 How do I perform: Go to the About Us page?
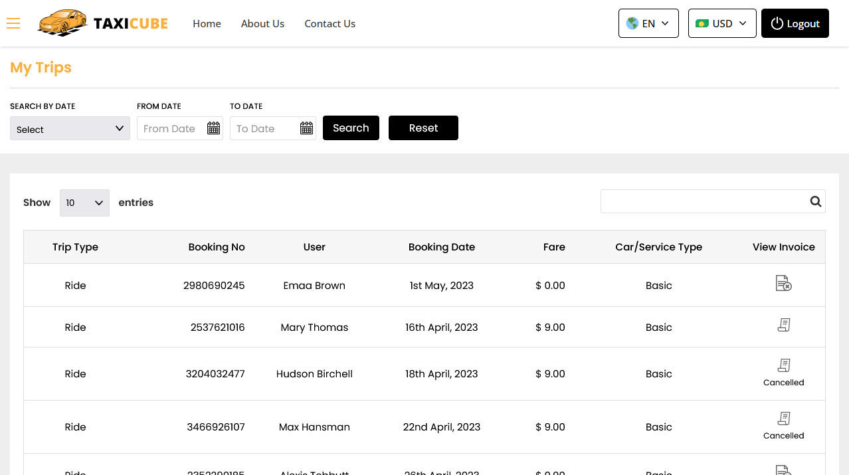point(262,23)
